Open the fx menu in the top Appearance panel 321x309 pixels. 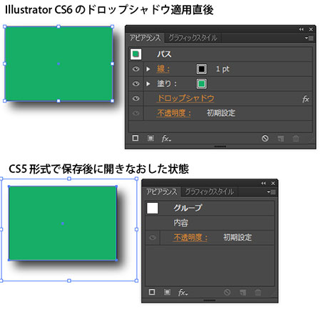[166, 138]
